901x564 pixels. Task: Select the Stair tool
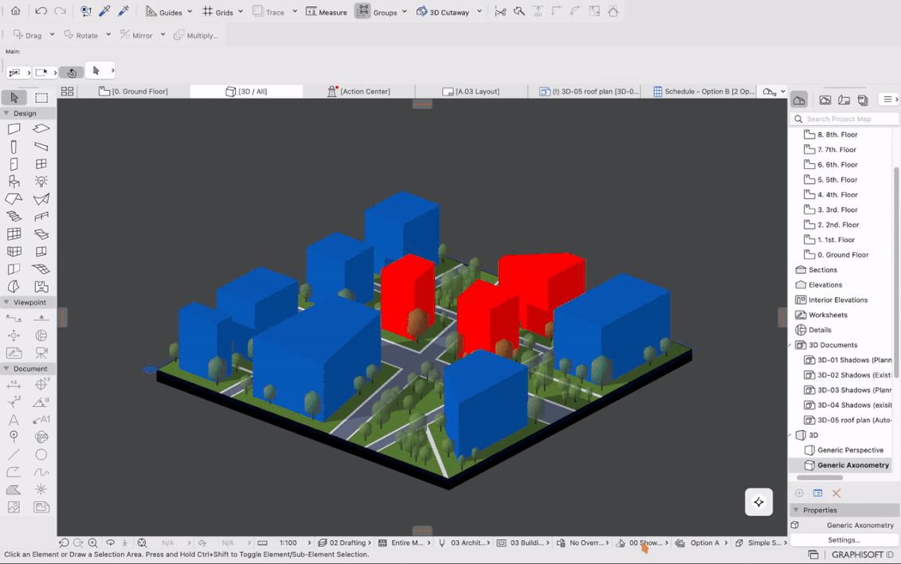coord(14,217)
